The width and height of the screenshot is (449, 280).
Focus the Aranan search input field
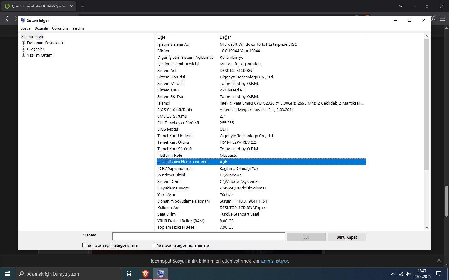(199, 236)
